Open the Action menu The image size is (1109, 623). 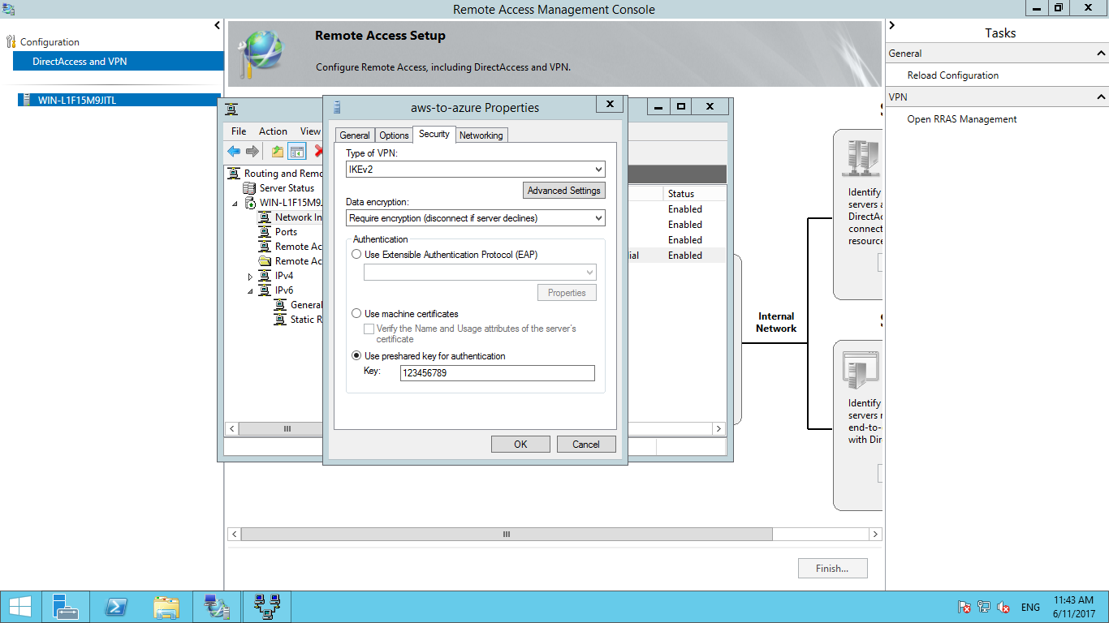pos(273,131)
